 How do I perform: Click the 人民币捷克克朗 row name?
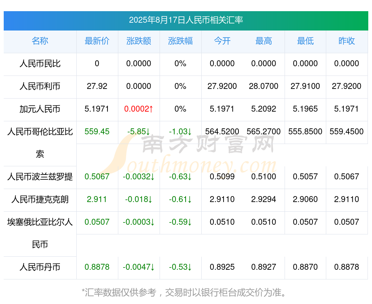[x=40, y=199]
